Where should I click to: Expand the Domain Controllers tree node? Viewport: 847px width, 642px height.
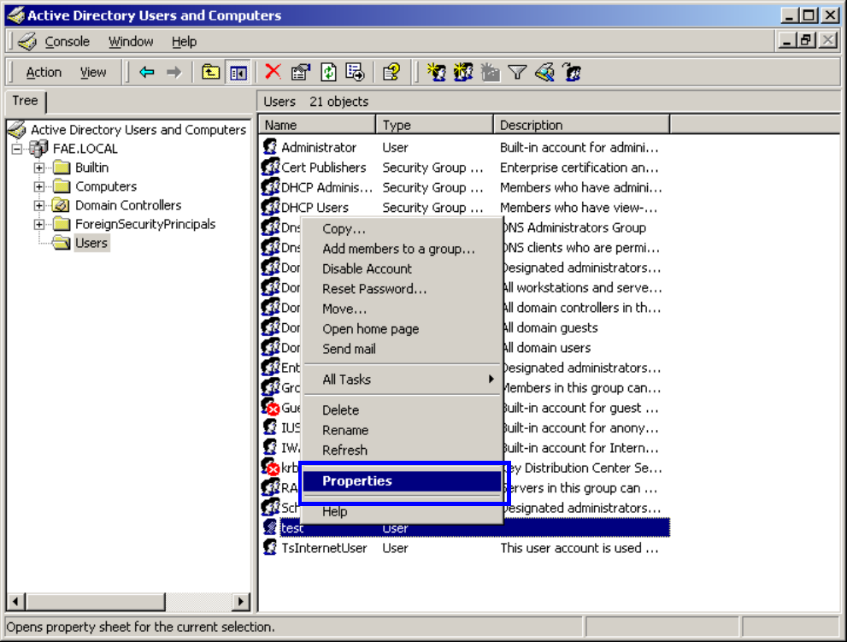point(39,205)
